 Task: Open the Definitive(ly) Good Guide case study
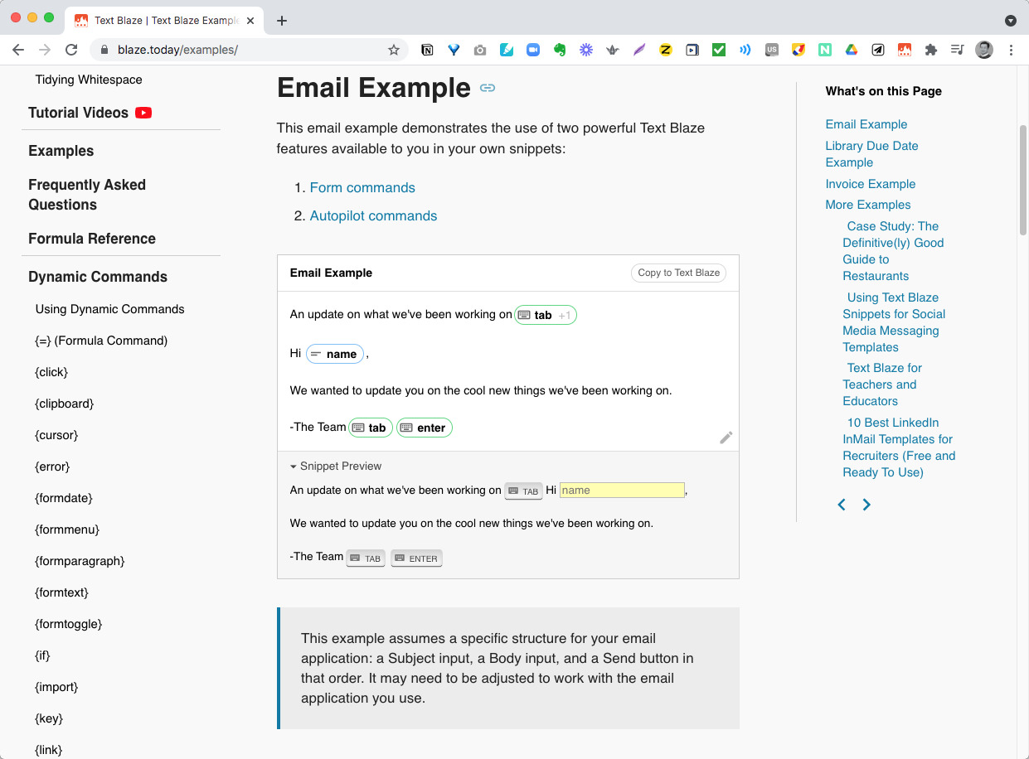(893, 251)
